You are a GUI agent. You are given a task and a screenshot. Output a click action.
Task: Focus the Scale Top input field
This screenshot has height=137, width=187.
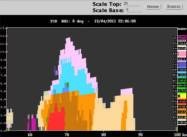tap(131, 4)
